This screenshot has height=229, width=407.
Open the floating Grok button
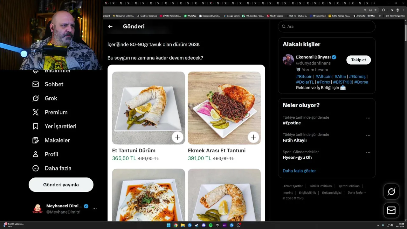(x=391, y=191)
